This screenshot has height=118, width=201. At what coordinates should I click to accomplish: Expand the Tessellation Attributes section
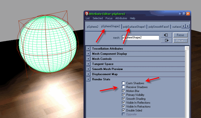[x=88, y=49]
